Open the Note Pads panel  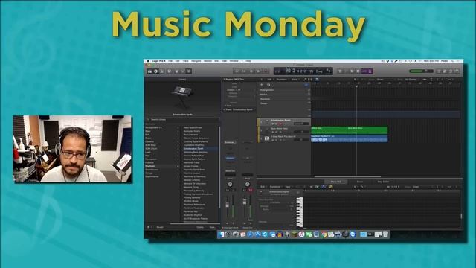(445, 71)
